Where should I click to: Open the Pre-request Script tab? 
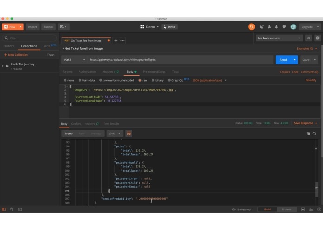click(x=154, y=72)
